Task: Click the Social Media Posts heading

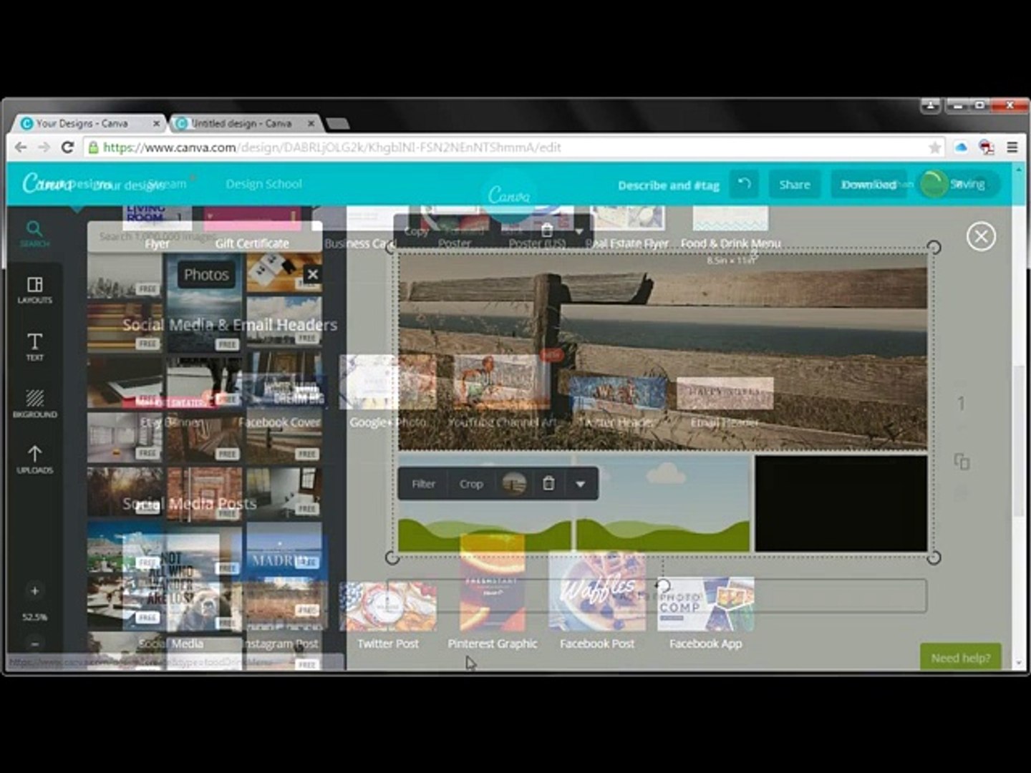Action: [189, 503]
